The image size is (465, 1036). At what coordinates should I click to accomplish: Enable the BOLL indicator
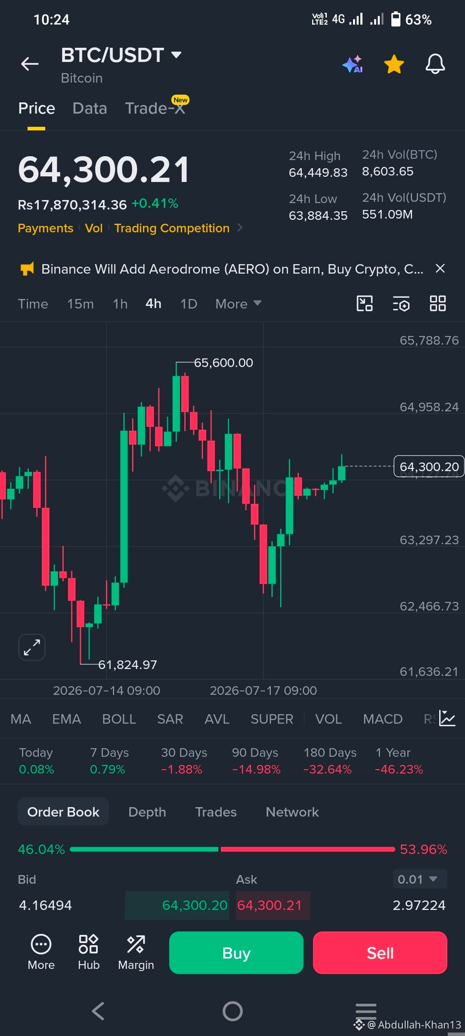119,719
